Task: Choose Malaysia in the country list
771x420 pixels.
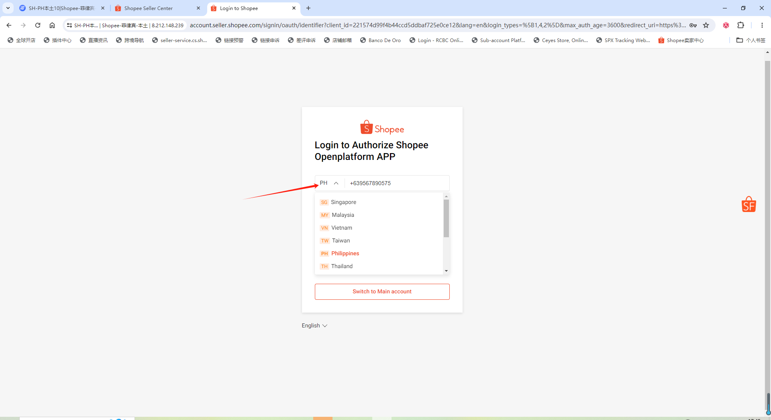Action: (x=343, y=215)
